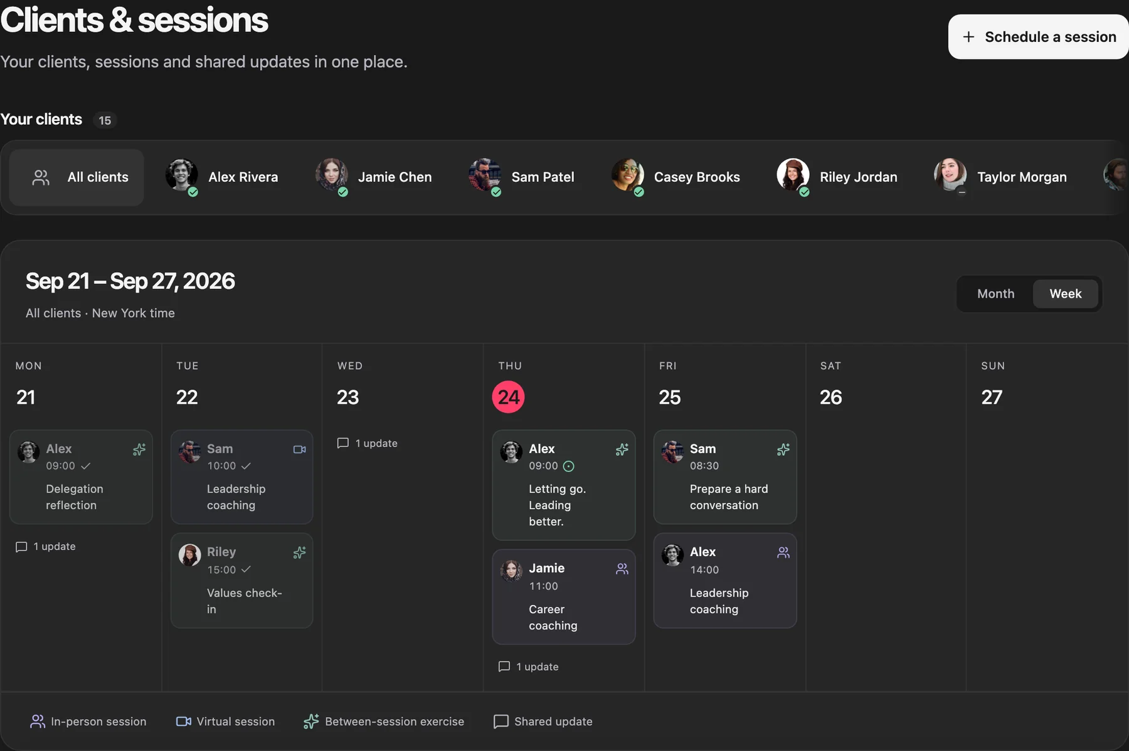Click the live status icon beside Thursday's 09:00
This screenshot has width=1129, height=751.
point(568,466)
